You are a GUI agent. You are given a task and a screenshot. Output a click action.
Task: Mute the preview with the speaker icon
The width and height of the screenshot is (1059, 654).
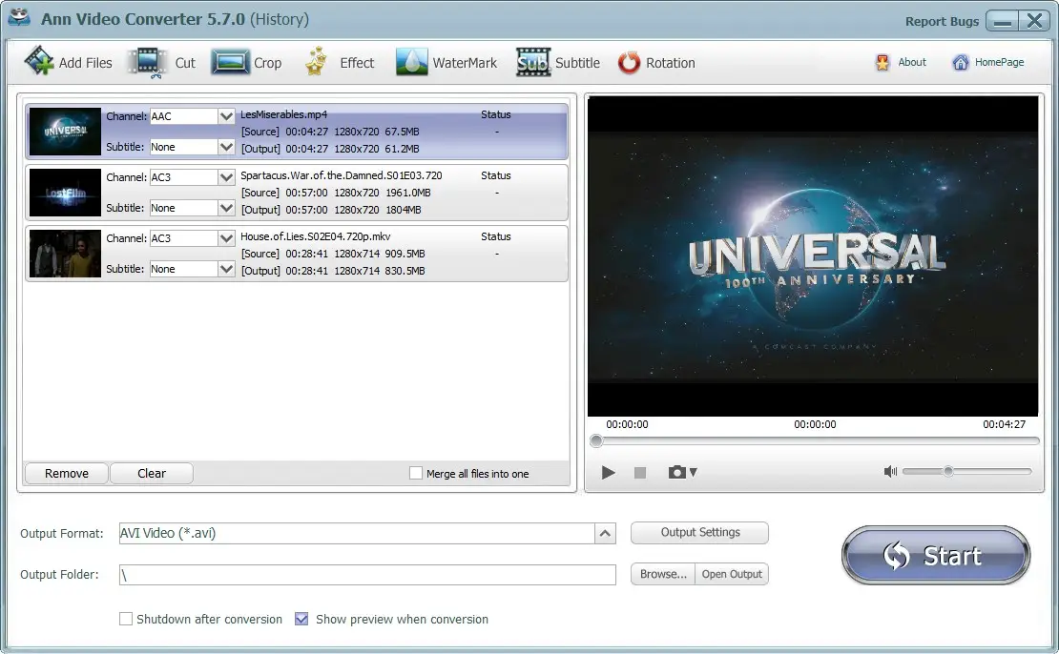point(890,471)
